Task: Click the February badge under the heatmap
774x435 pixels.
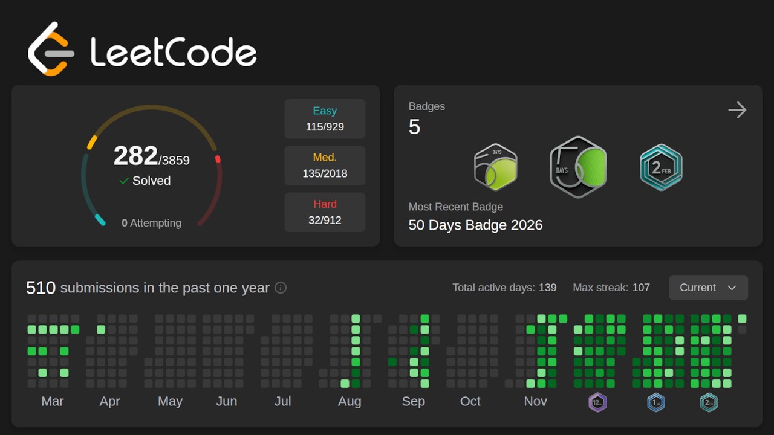Action: pos(709,402)
